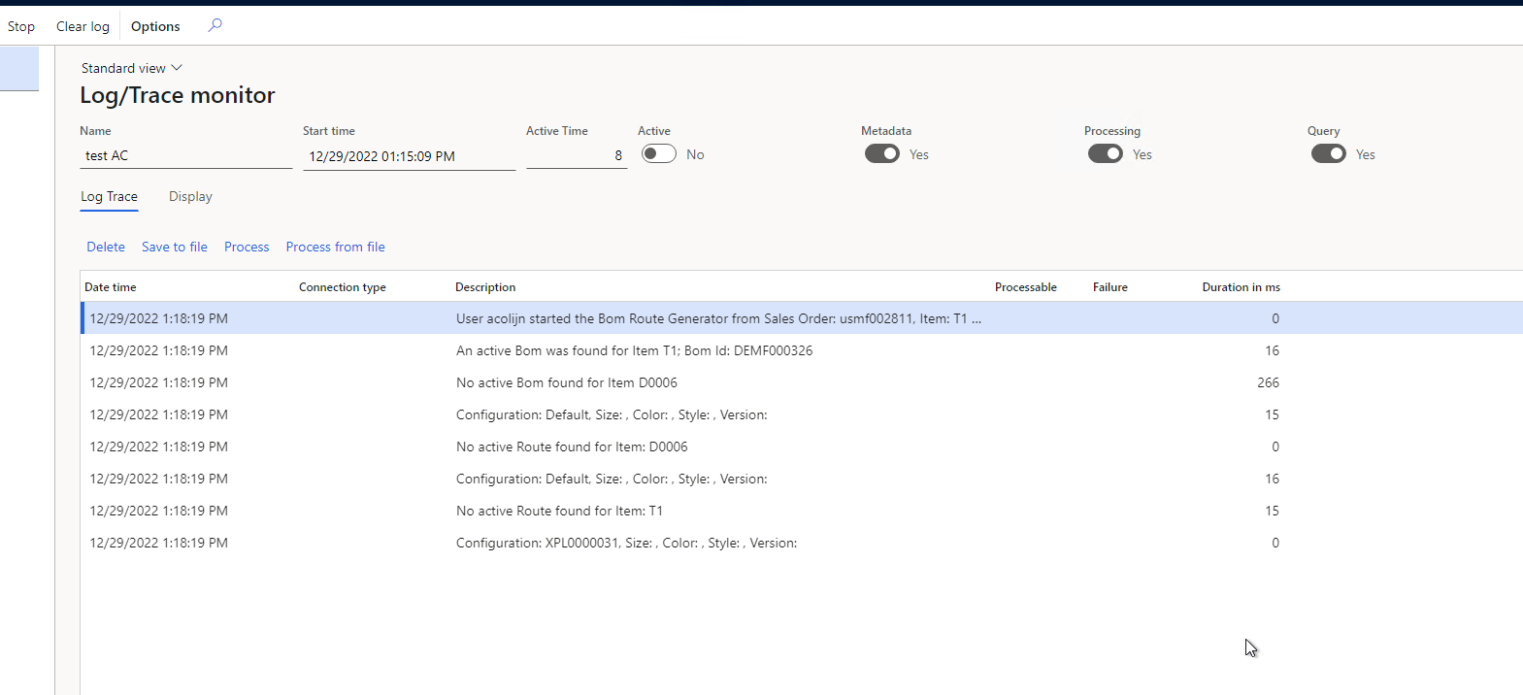Viewport: 1523px width, 695px height.
Task: Turn off the Metadata toggle
Action: [x=882, y=154]
